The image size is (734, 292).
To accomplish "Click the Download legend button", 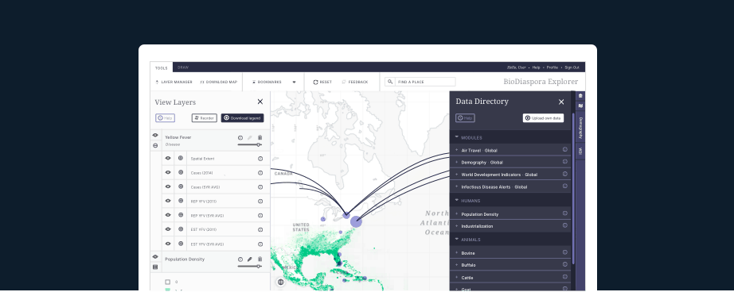I will coord(243,118).
